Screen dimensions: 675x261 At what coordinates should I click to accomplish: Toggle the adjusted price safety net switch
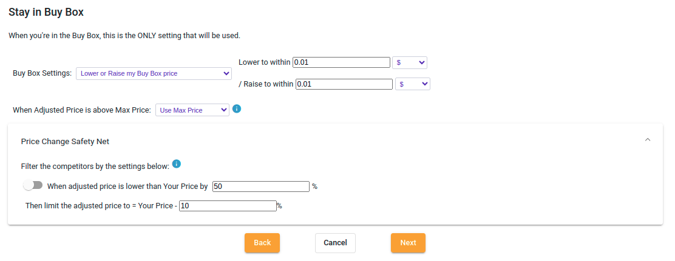point(33,185)
